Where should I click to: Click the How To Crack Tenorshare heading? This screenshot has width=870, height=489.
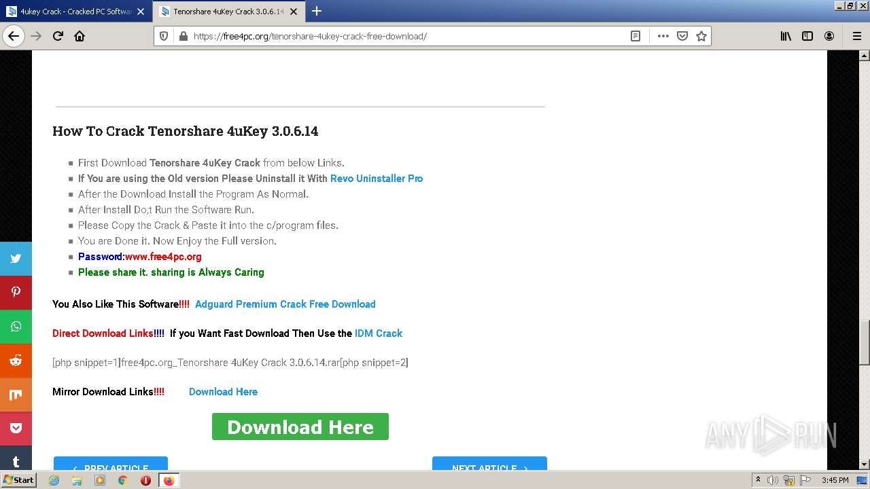pyautogui.click(x=186, y=131)
